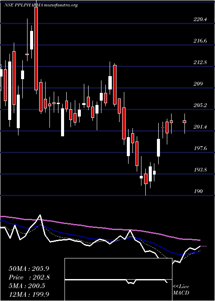Click the '12MA : 199.9' readout

(29, 294)
